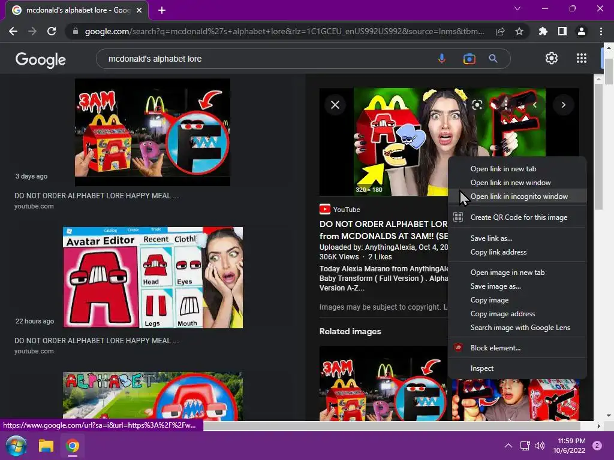
Task: Open the Avatar Editor thumbnail result
Action: tap(153, 277)
